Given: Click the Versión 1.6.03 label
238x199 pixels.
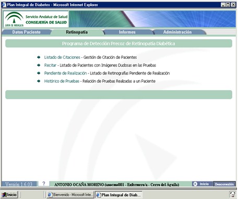Looking at the screenshot, I should tap(19, 184).
